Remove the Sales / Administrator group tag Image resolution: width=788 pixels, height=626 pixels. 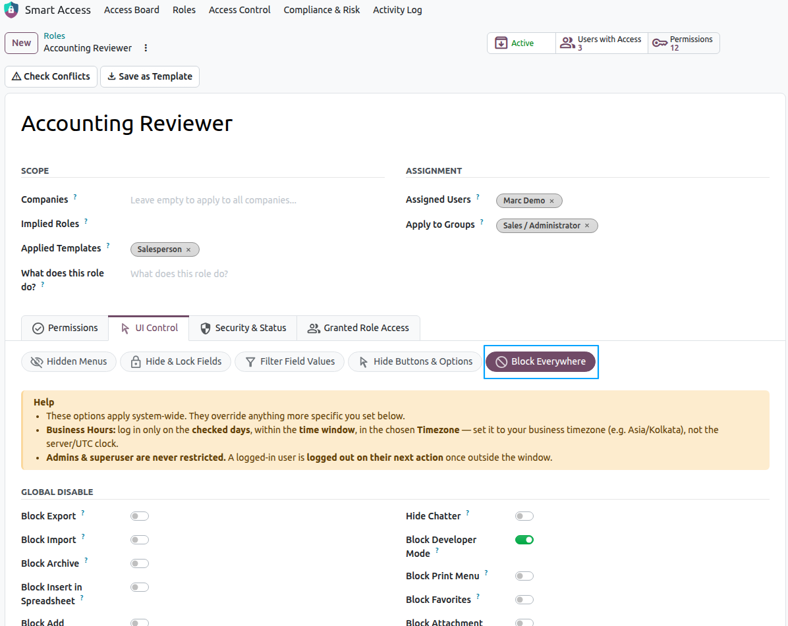[x=587, y=226]
